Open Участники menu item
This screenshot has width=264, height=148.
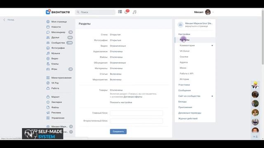(184, 85)
